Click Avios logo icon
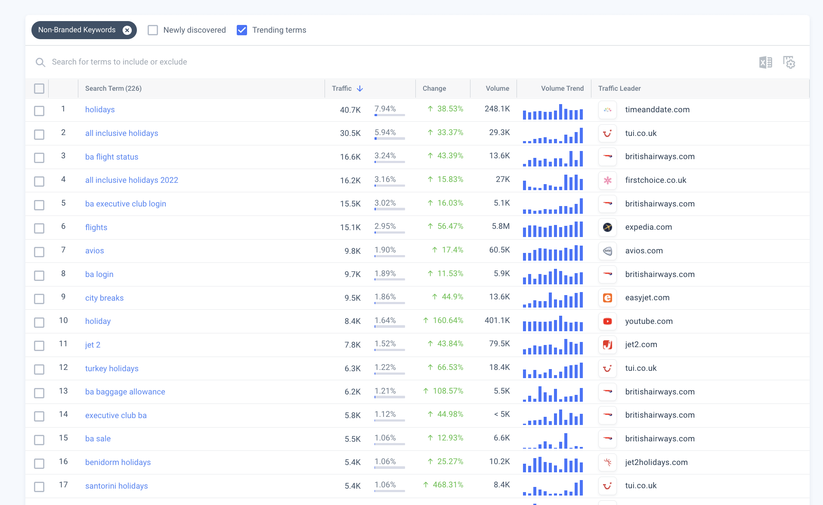Viewport: 823px width, 505px height. [x=607, y=251]
